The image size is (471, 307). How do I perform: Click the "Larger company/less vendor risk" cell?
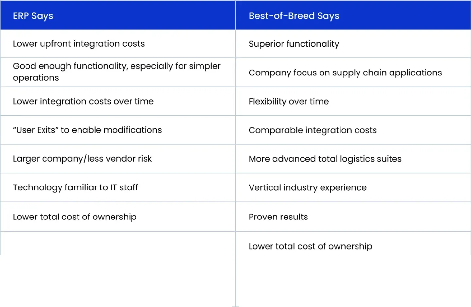pos(82,159)
